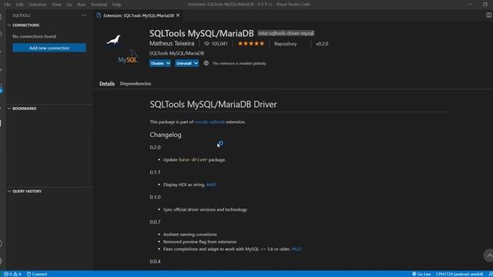
Task: Open the Run menu
Action: point(82,5)
